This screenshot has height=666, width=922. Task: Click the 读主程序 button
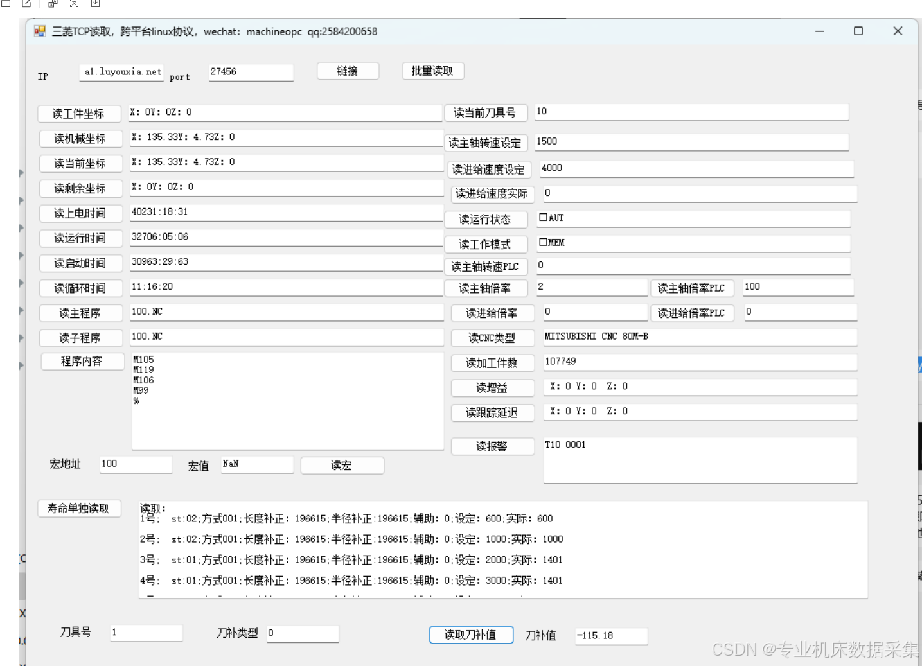tap(80, 313)
